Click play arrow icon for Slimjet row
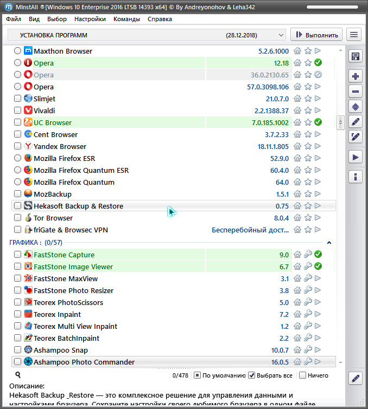The image size is (368, 409). tap(318, 99)
